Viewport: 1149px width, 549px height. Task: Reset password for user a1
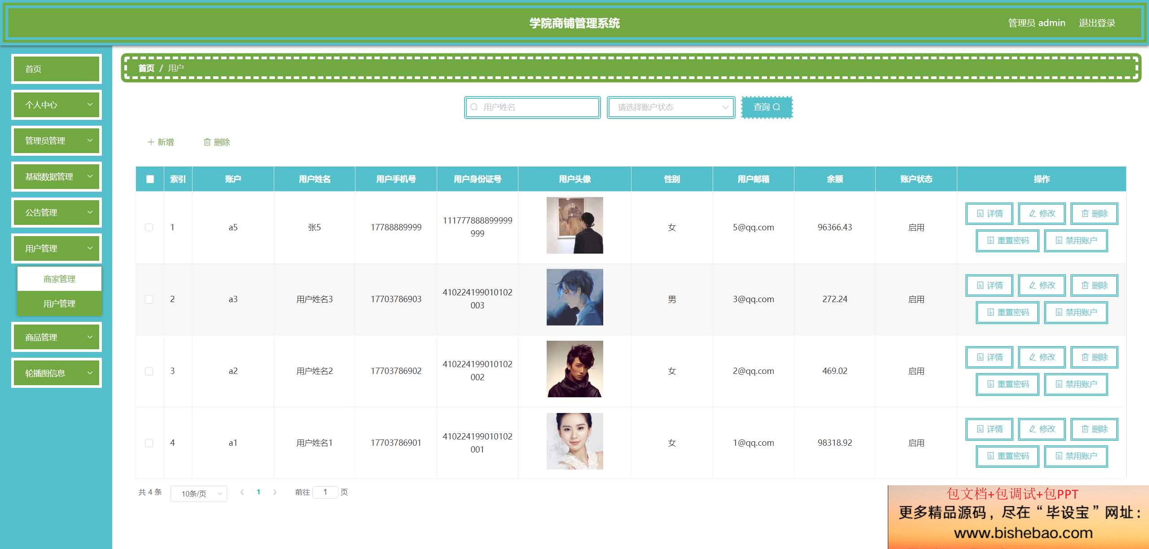(1008, 456)
